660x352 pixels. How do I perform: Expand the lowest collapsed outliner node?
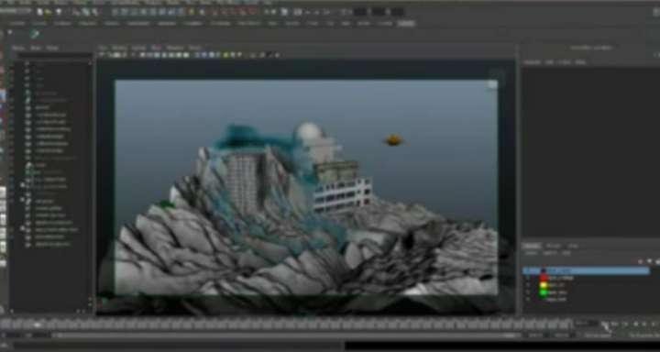point(23,229)
